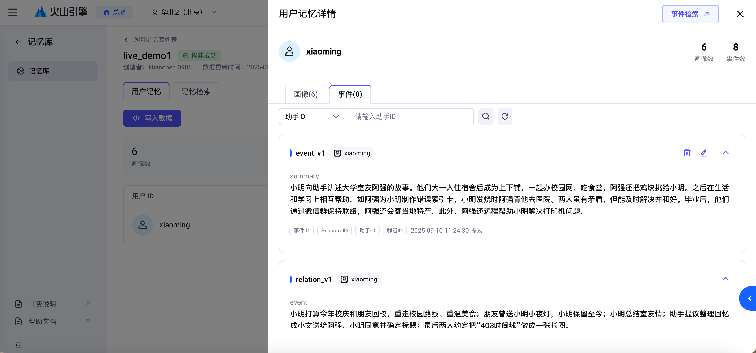Close the 用户记忆详情 panel

[740, 14]
